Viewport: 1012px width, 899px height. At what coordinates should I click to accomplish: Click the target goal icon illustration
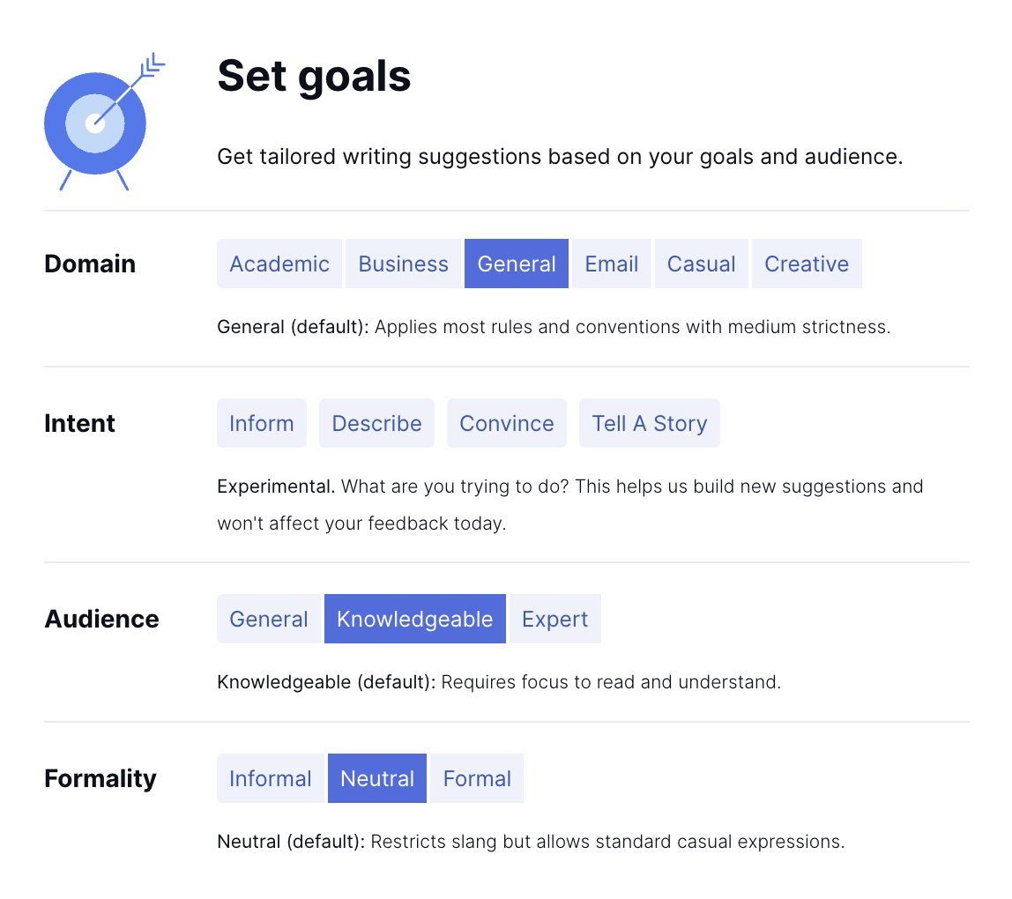click(99, 123)
